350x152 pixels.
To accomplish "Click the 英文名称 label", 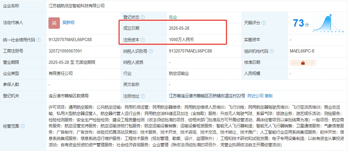I will click(131, 85).
